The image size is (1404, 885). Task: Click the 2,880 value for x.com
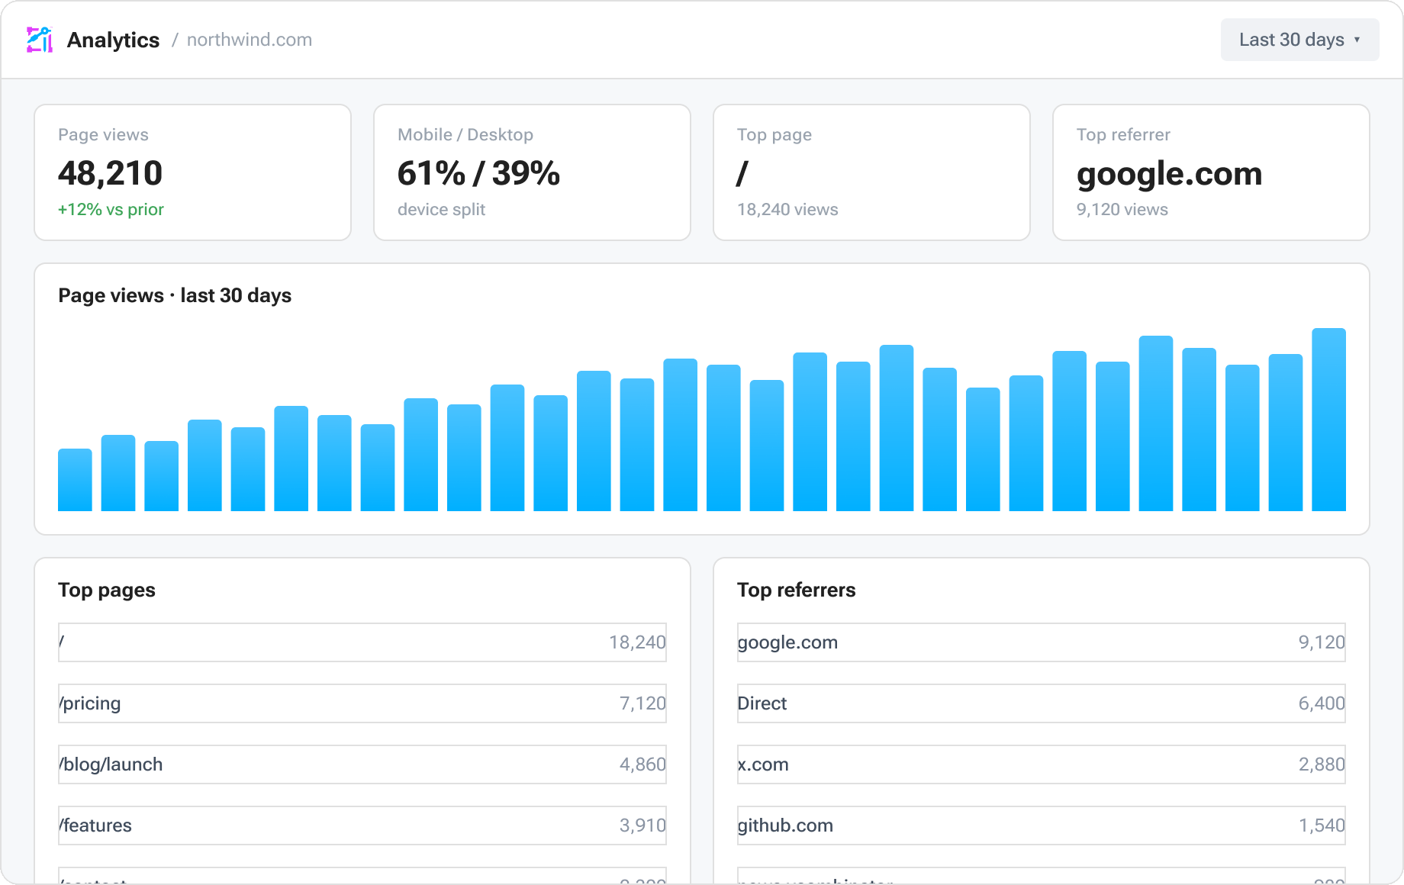[x=1322, y=764]
